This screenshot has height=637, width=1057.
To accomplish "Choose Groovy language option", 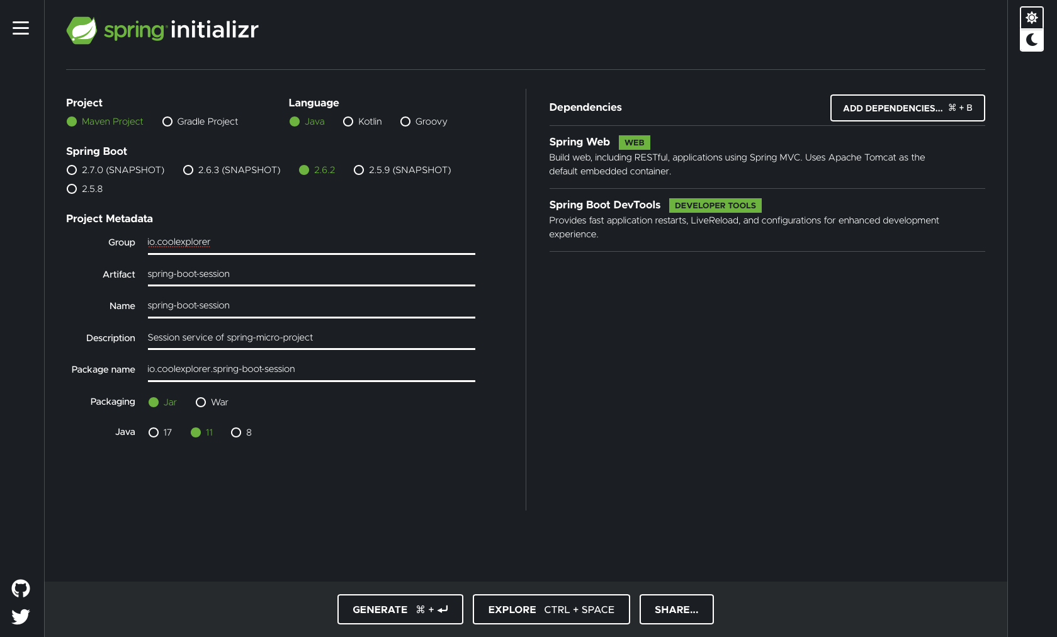I will 424,121.
